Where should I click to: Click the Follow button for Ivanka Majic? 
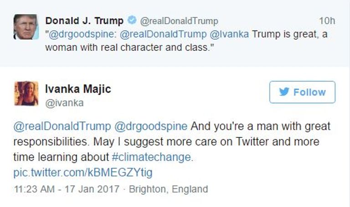click(x=302, y=92)
